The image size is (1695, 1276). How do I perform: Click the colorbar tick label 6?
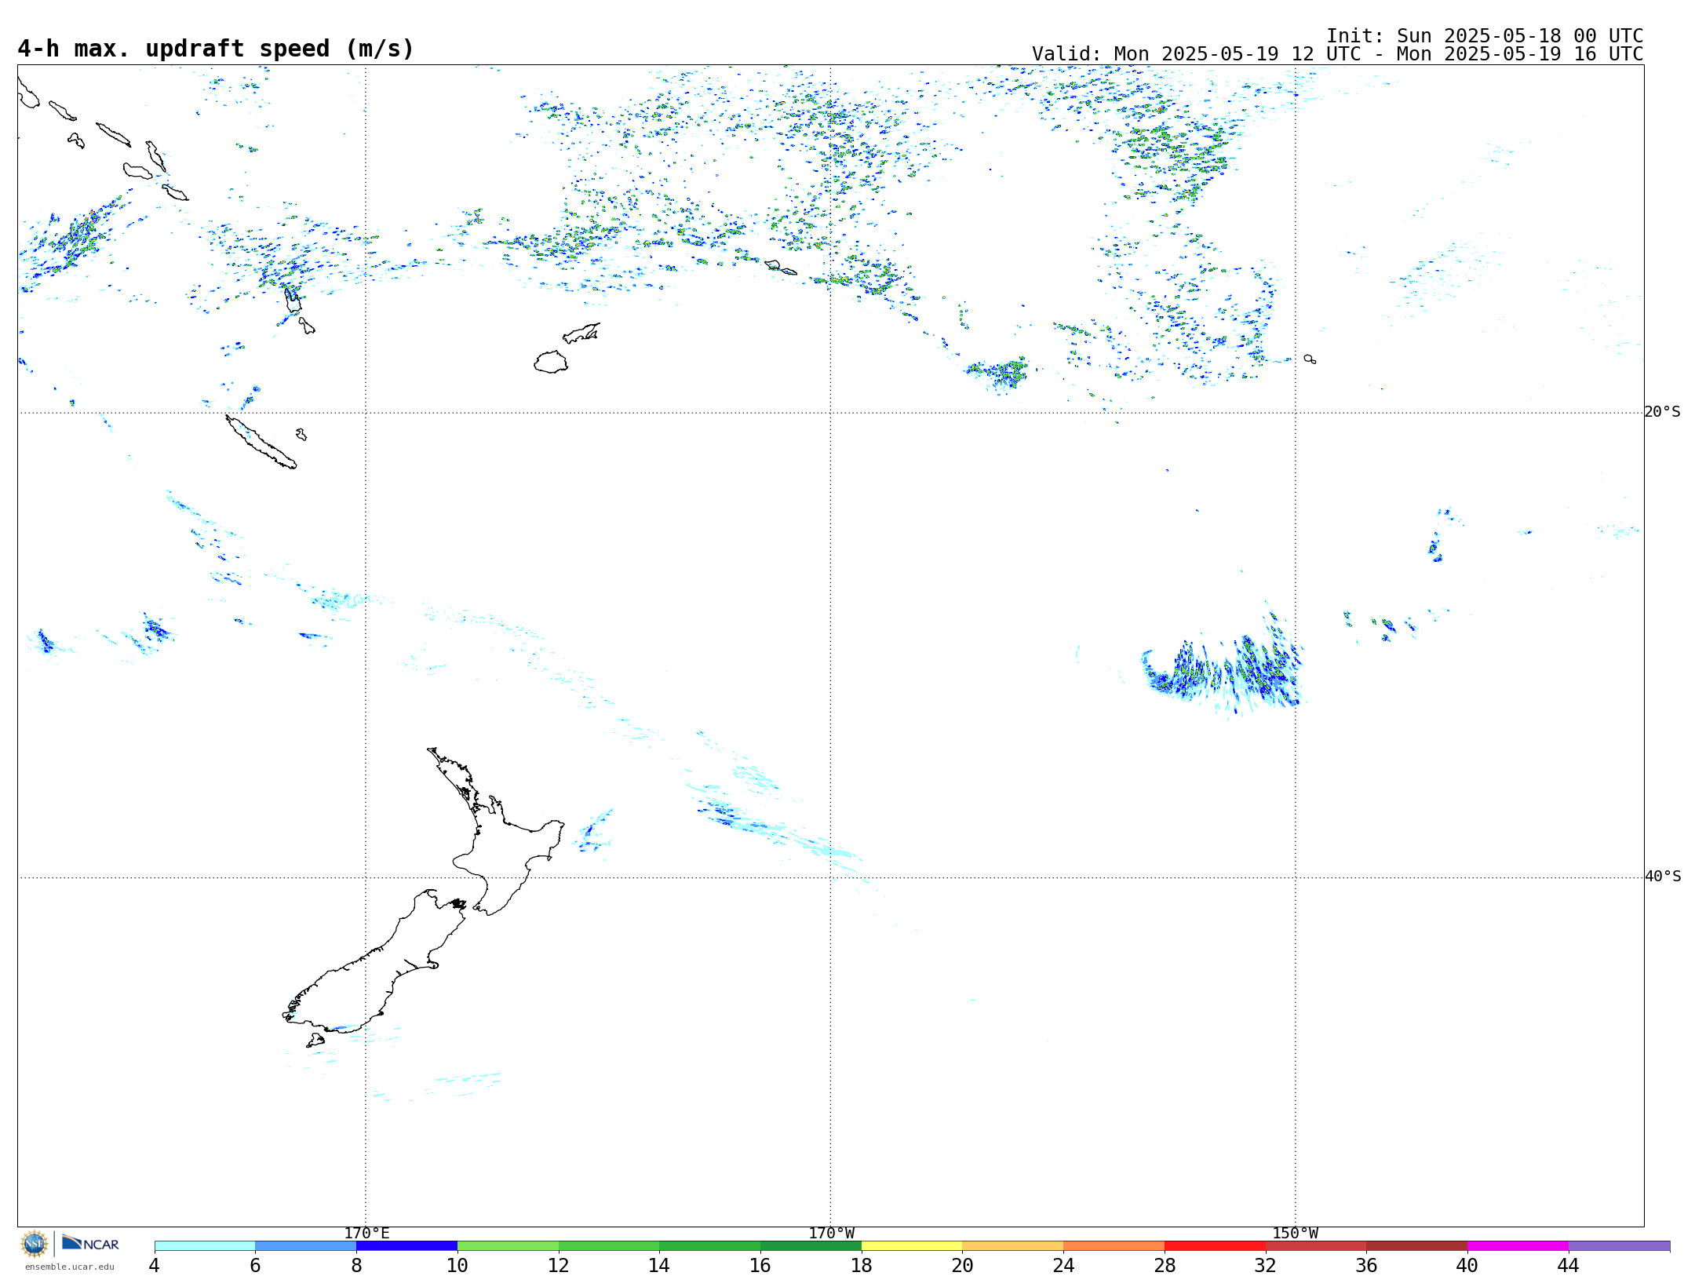[255, 1265]
